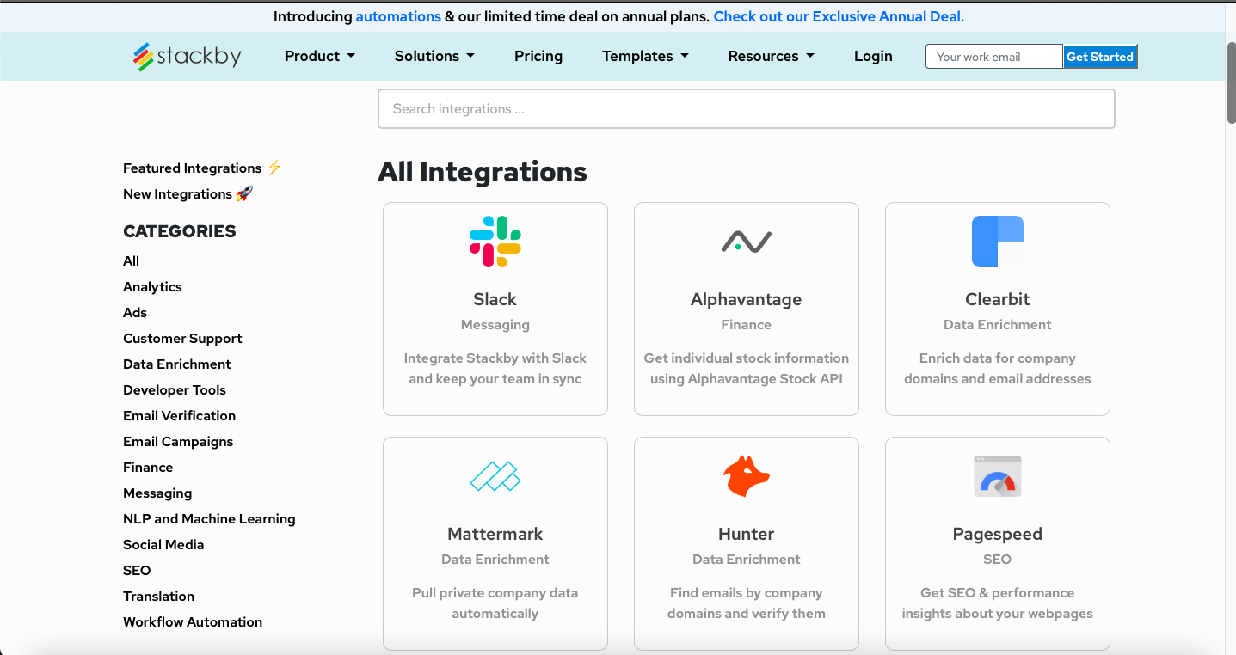Viewport: 1236px width, 655px height.
Task: Select the Translation category
Action: pos(158,597)
